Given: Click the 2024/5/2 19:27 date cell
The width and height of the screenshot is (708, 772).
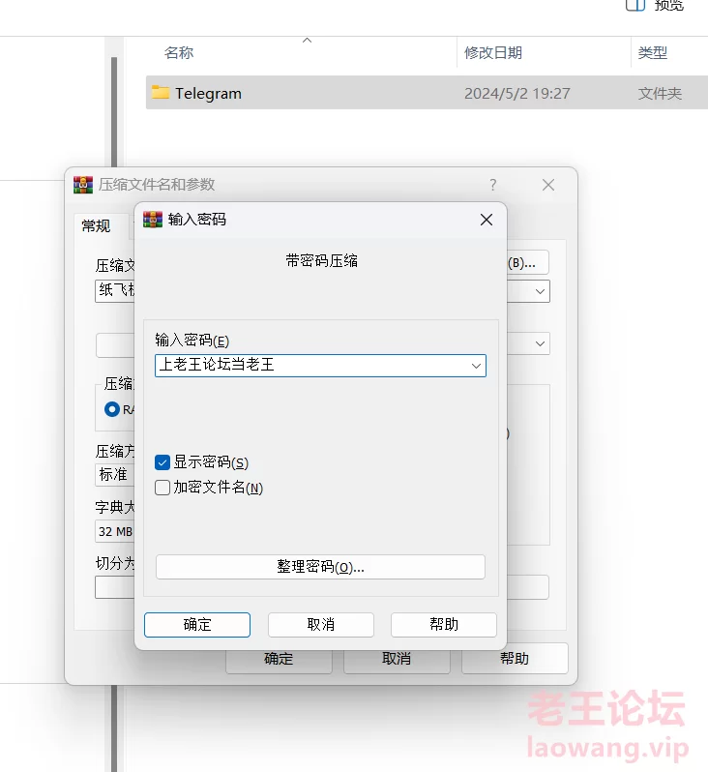Looking at the screenshot, I should [x=516, y=93].
